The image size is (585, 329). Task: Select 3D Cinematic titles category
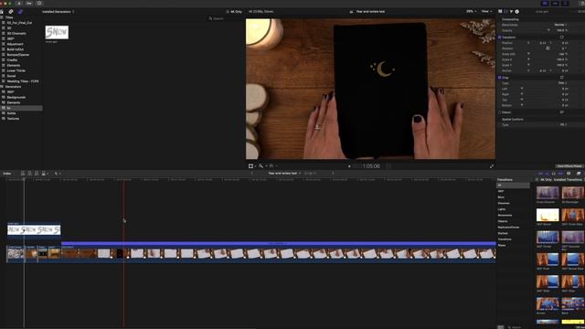coord(16,33)
